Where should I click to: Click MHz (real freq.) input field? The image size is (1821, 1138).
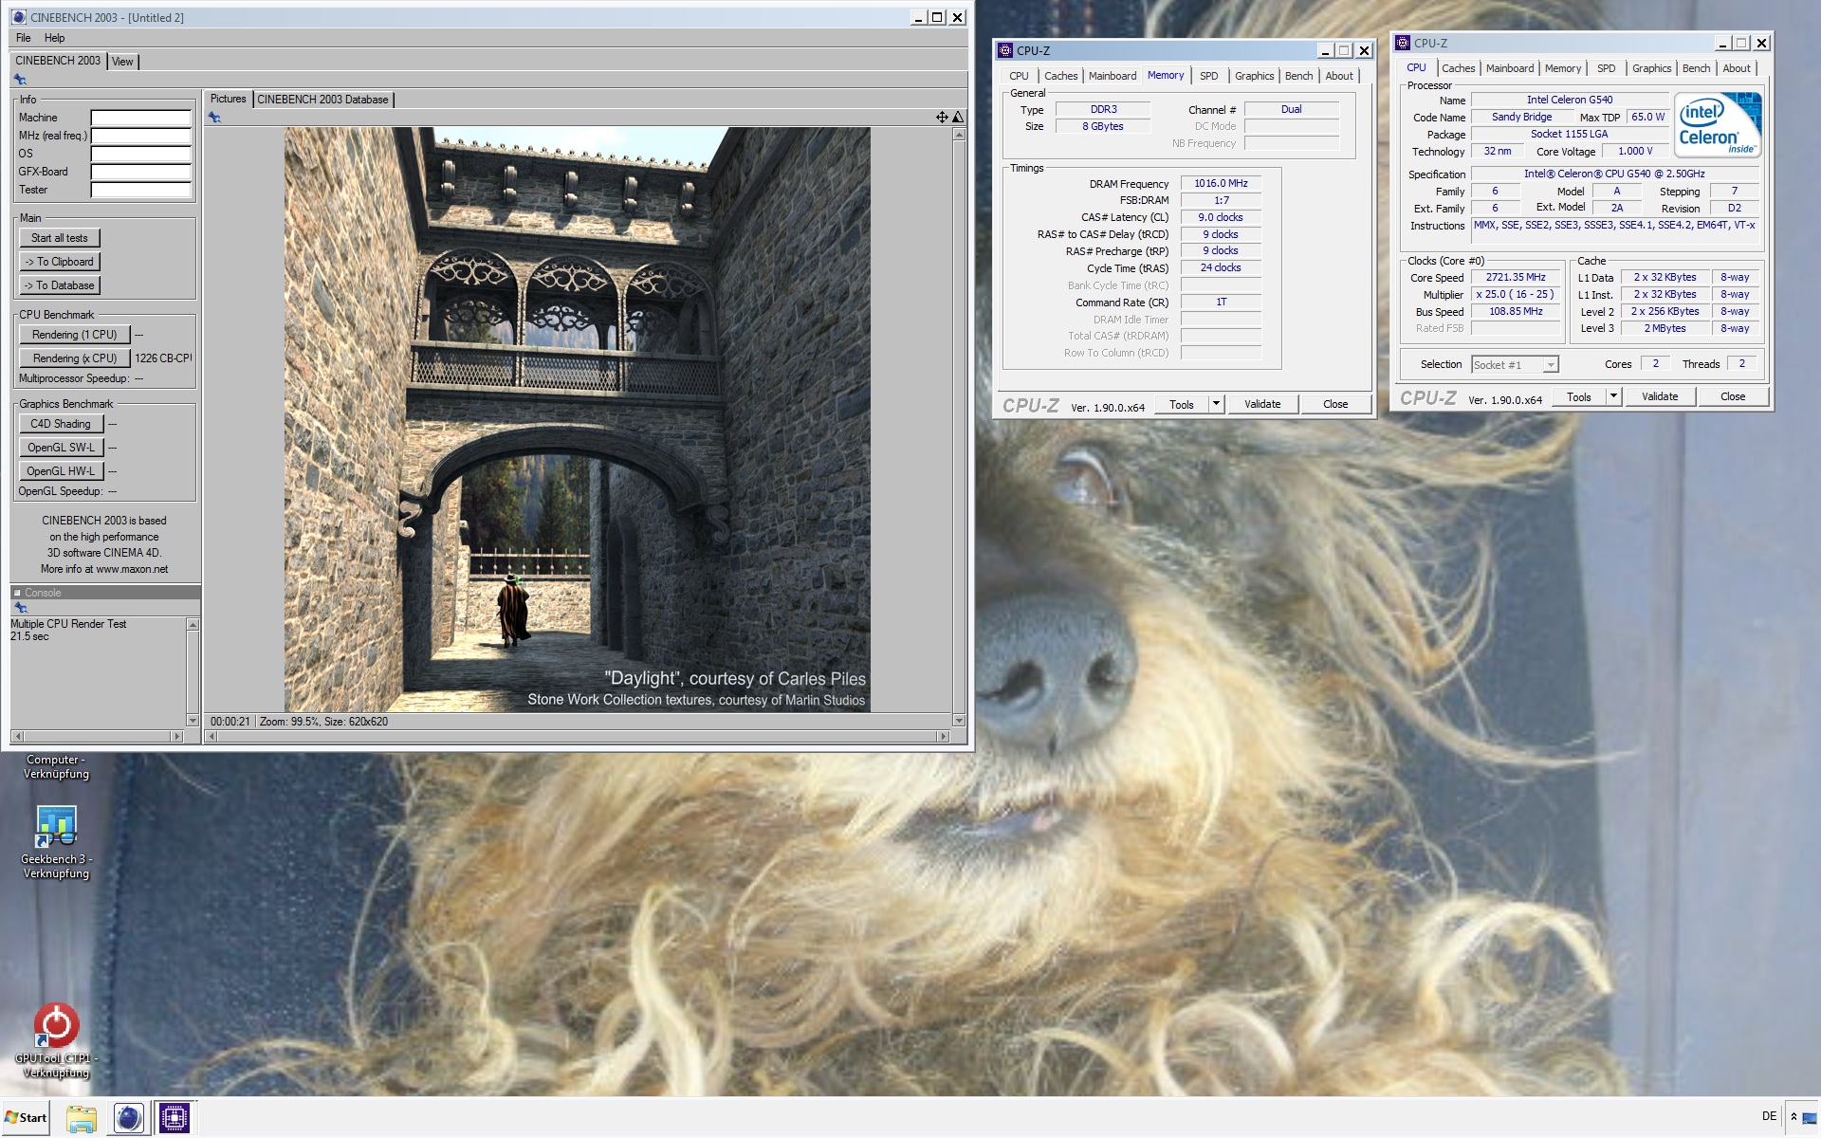point(140,137)
